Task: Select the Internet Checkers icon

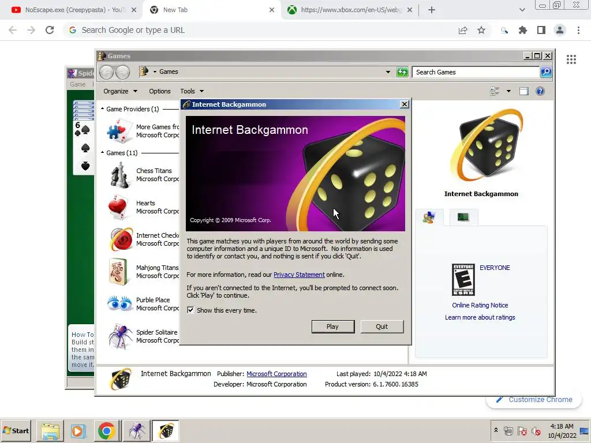Action: (121, 239)
